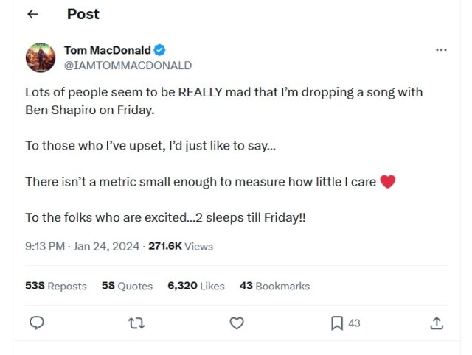Click the repost arrows icon
This screenshot has height=355, width=472.
[x=136, y=323]
